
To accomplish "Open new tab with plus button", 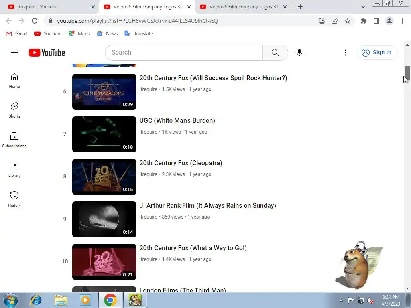I will coord(300,7).
